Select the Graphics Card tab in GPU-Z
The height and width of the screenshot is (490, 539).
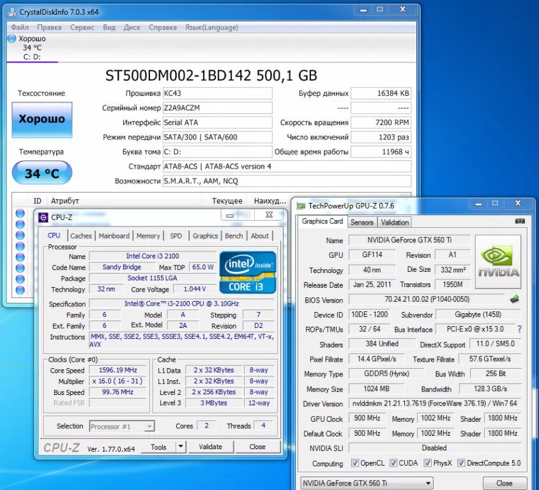322,221
